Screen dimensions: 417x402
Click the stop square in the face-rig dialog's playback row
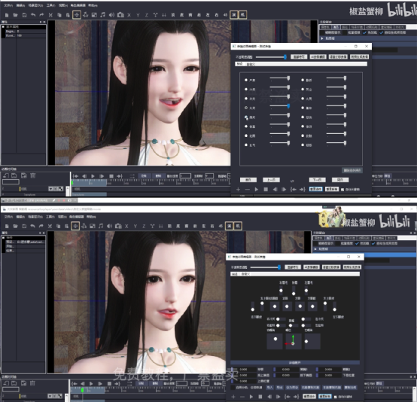pos(260,397)
